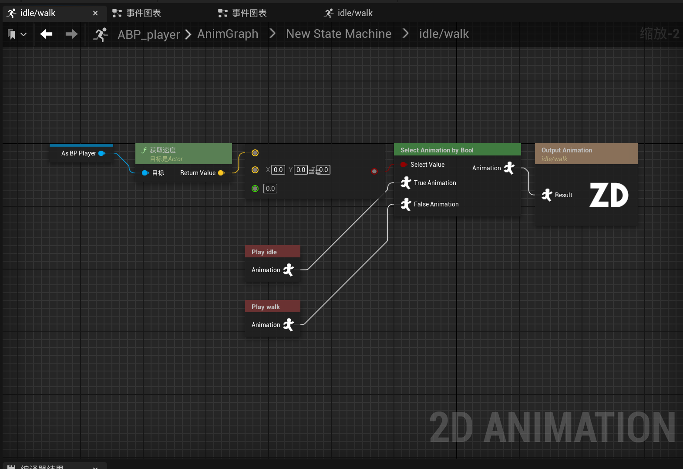This screenshot has height=469, width=683.
Task: Select the 获取速度 node header
Action: point(183,154)
